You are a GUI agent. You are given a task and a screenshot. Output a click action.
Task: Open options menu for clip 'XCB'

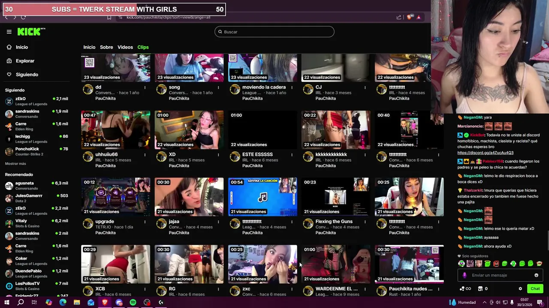pos(145,289)
